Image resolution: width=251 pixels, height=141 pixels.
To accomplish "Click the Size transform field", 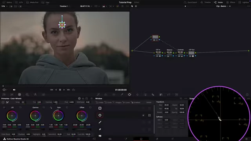I will click(166, 105).
